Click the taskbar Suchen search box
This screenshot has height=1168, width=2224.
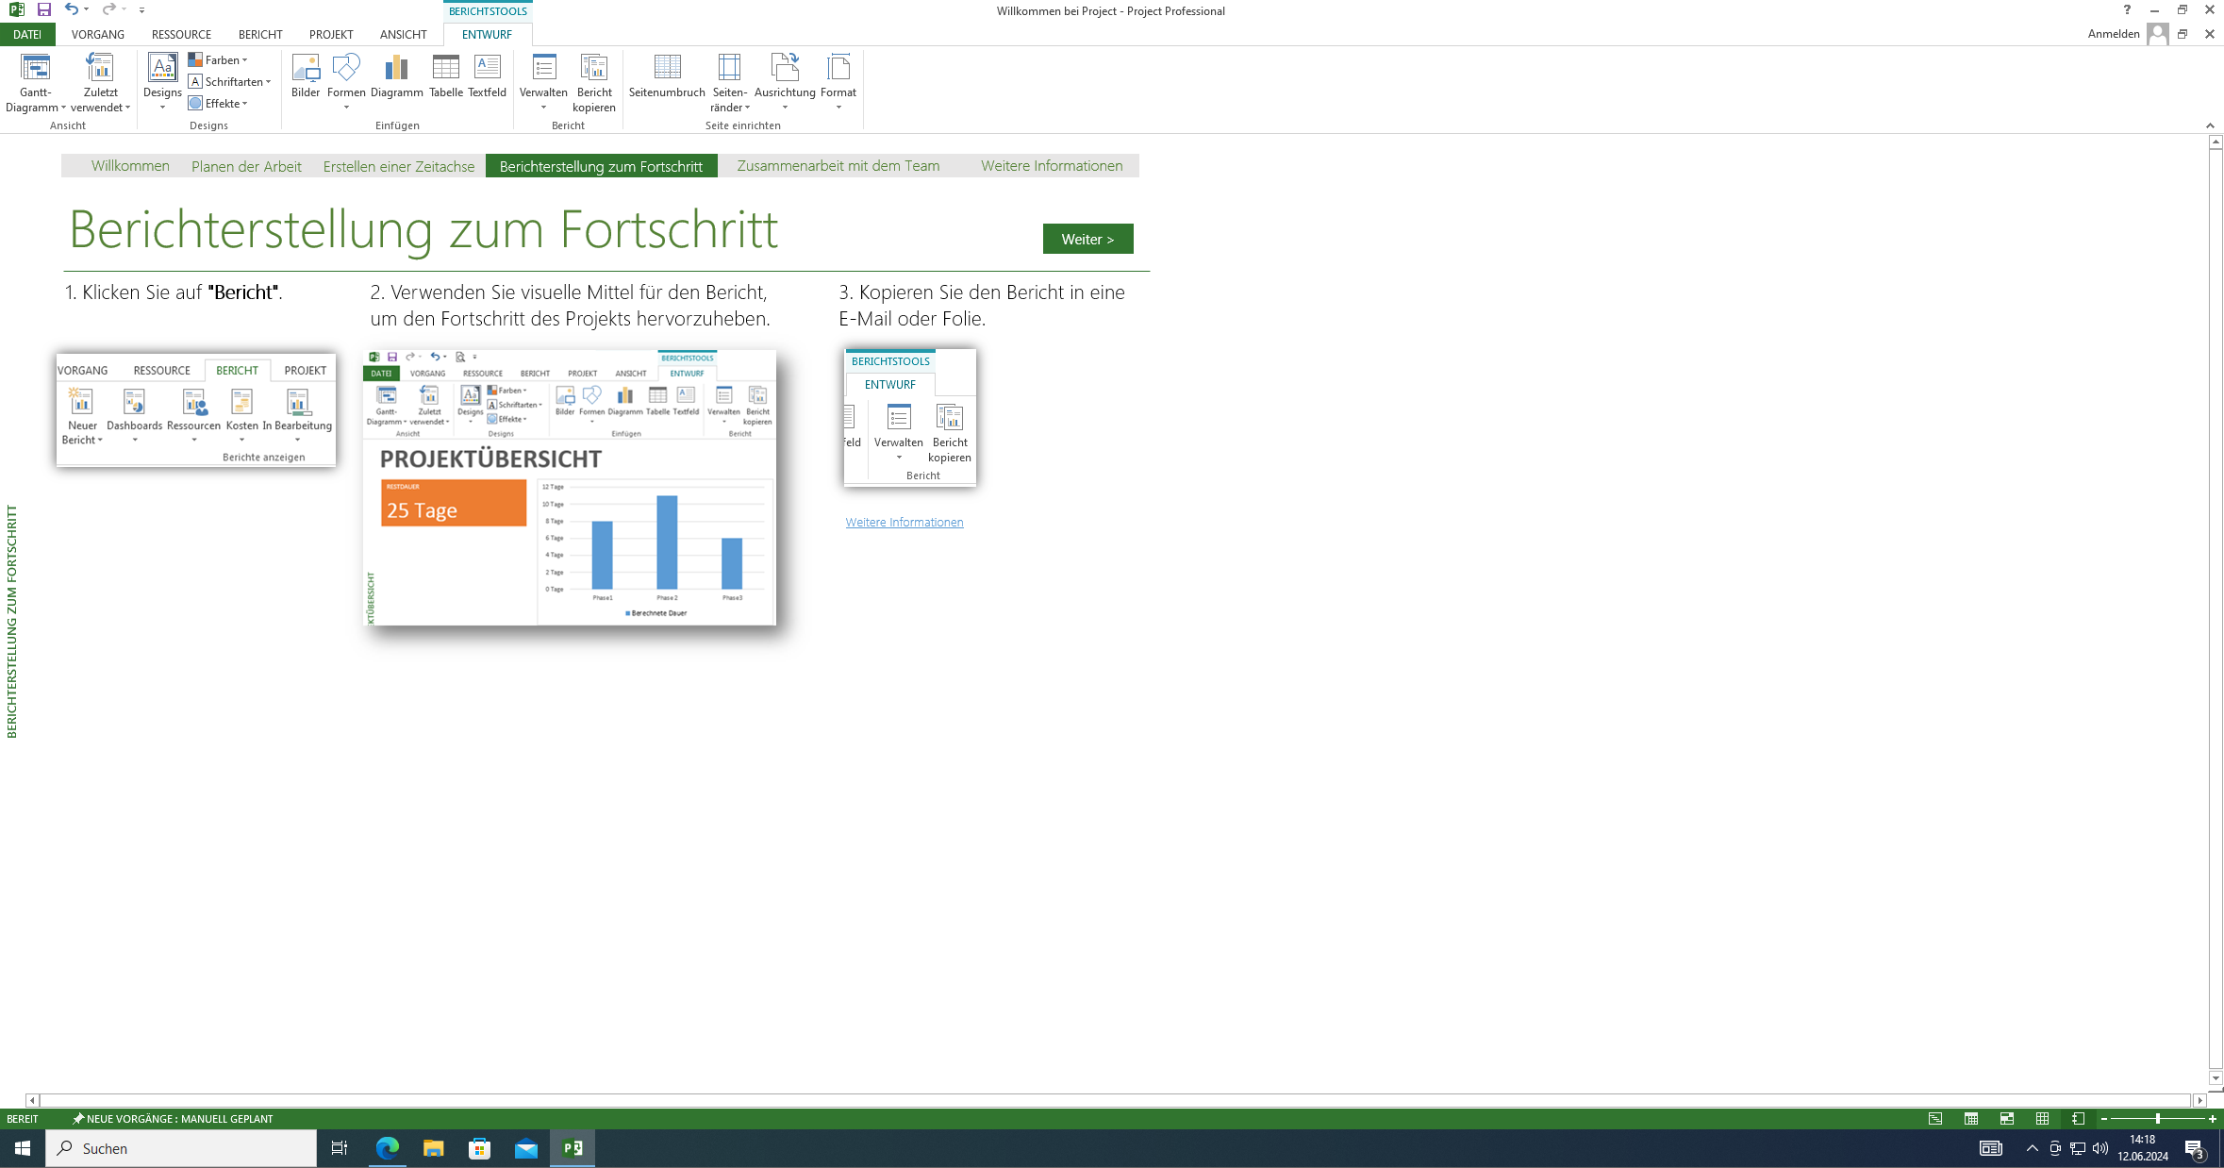181,1148
